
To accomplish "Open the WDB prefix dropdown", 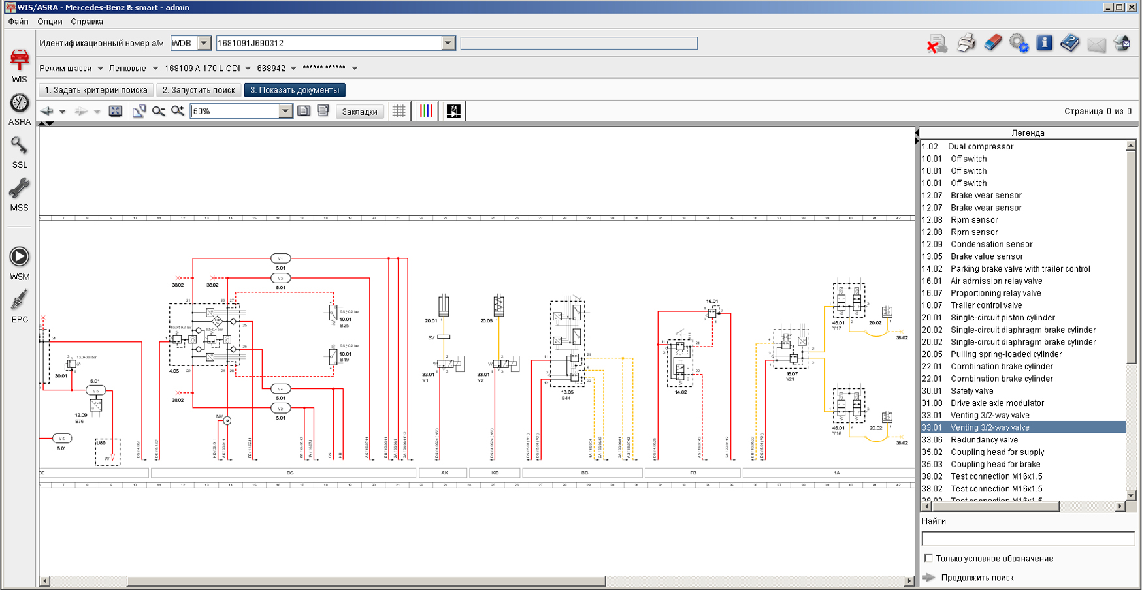I will click(x=204, y=44).
